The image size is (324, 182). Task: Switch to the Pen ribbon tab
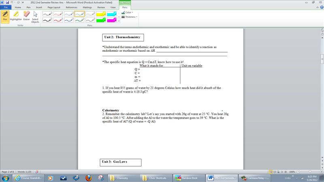pyautogui.click(x=28, y=7)
